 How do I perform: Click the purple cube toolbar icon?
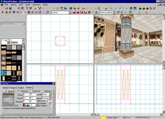[x=40, y=12]
